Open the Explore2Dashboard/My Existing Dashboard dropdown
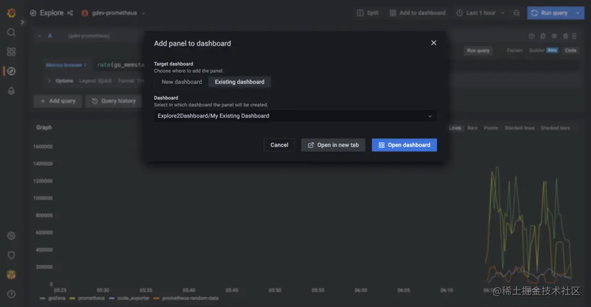591x307 pixels. click(295, 116)
